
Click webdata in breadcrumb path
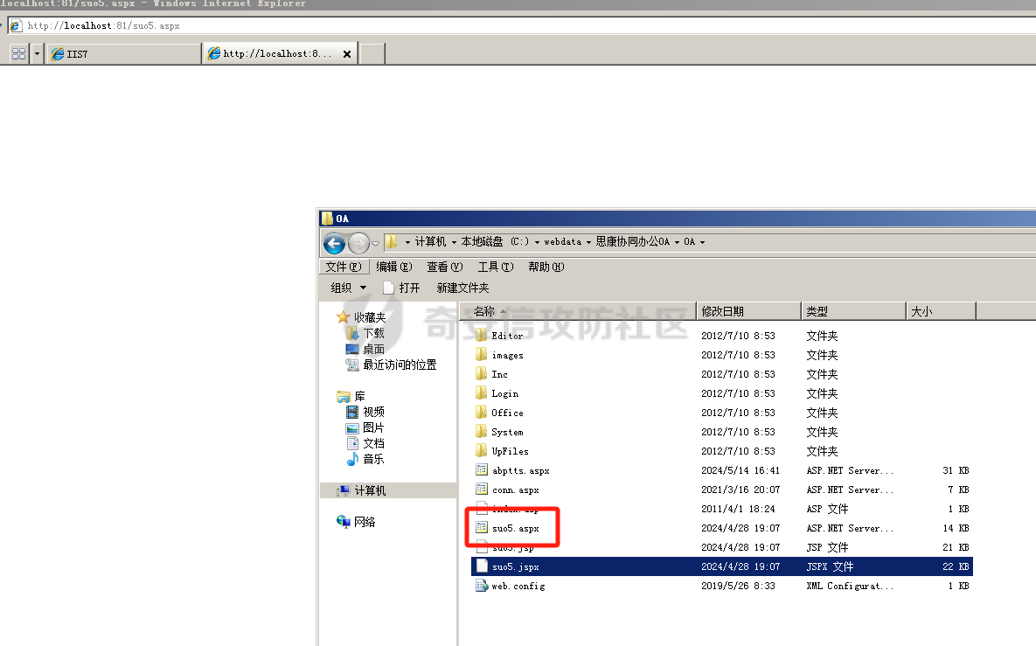[x=562, y=242]
